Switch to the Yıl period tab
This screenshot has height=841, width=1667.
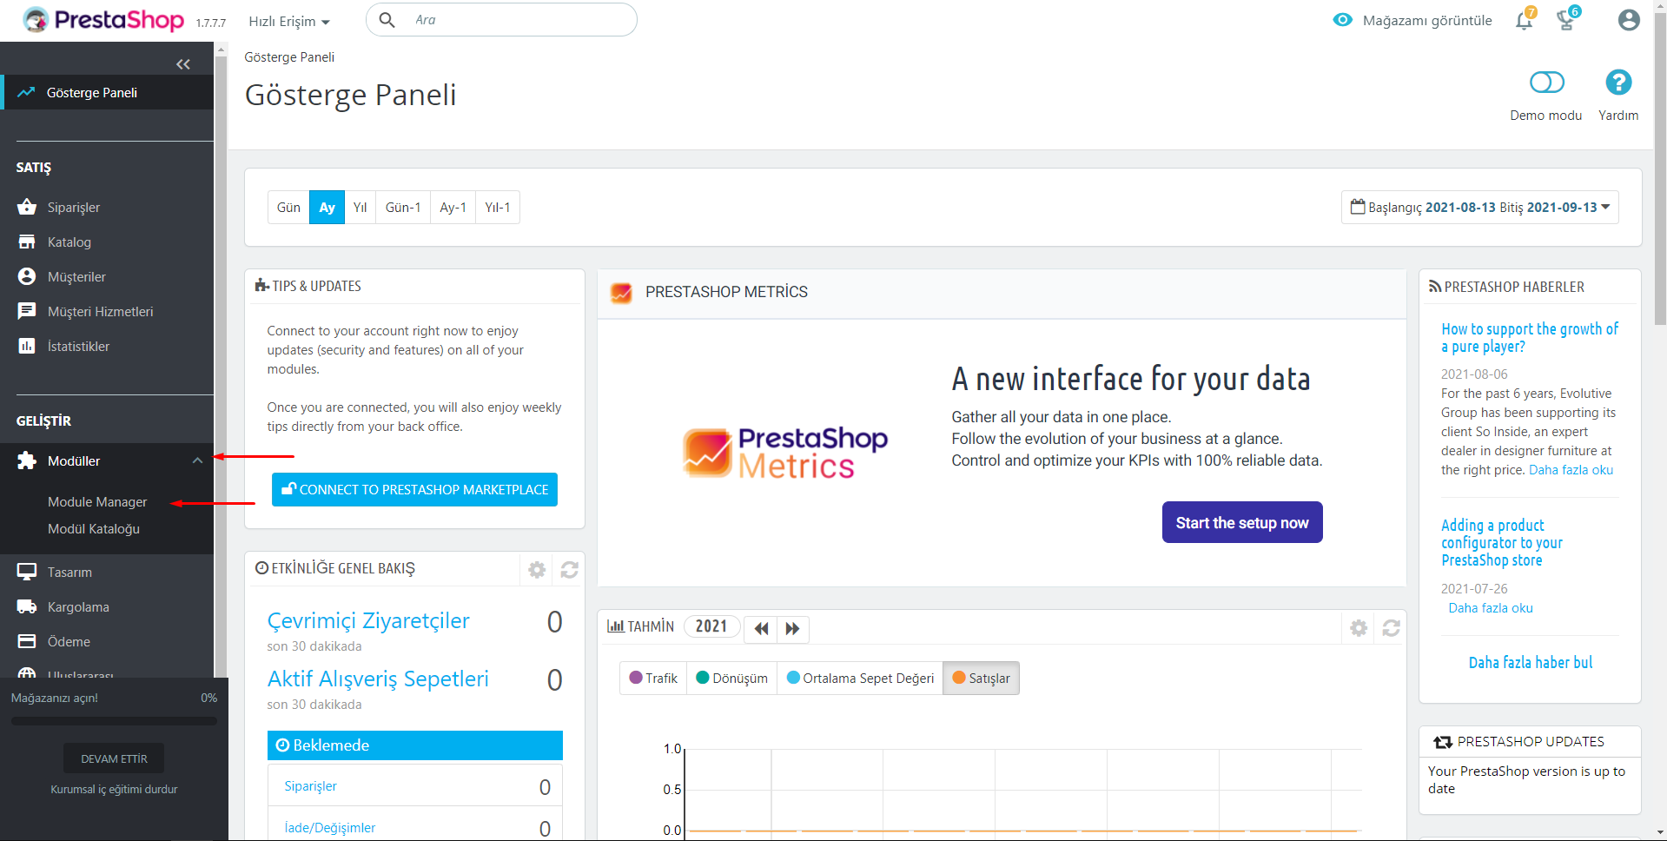coord(360,208)
